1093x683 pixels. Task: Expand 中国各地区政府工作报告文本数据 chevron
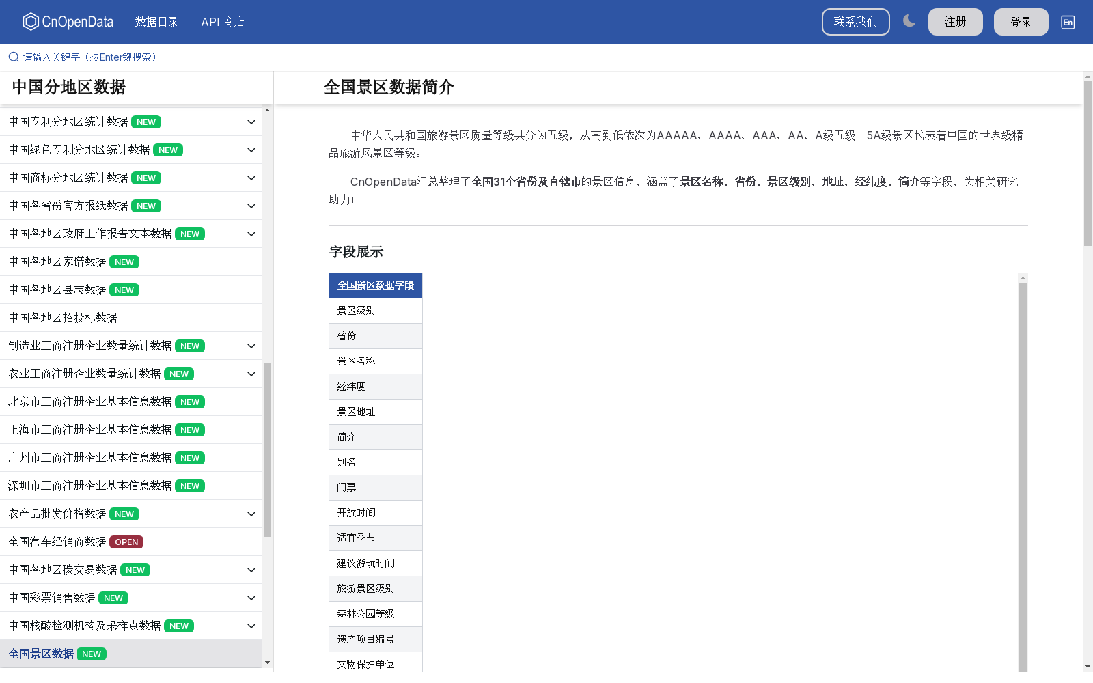pos(251,234)
